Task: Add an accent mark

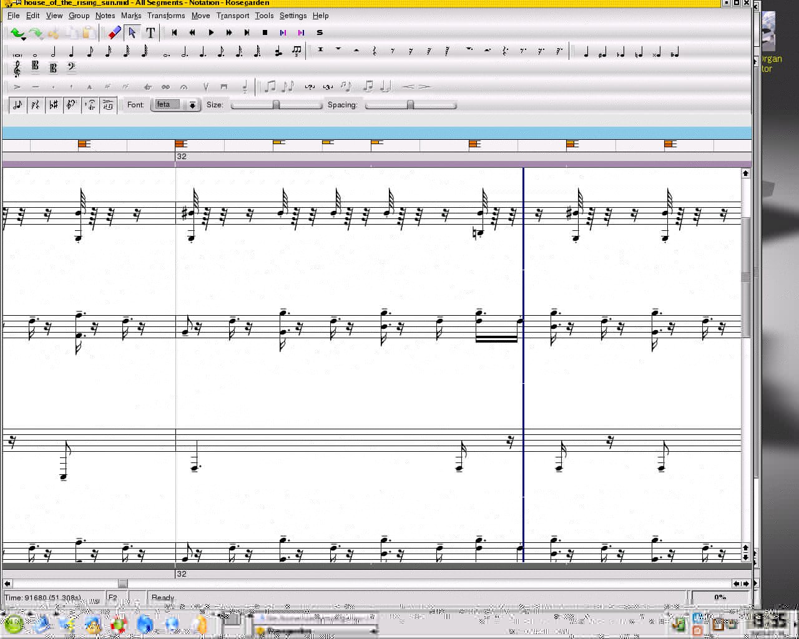Action: 17,87
